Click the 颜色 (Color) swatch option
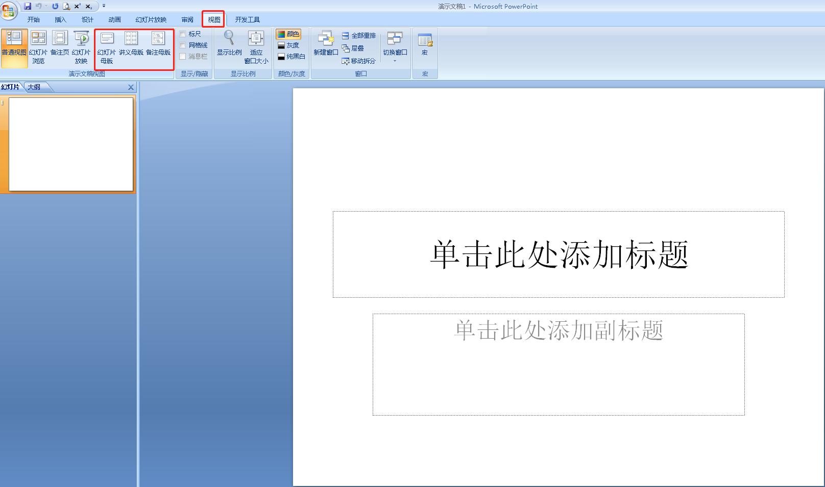This screenshot has height=487, width=825. point(290,33)
